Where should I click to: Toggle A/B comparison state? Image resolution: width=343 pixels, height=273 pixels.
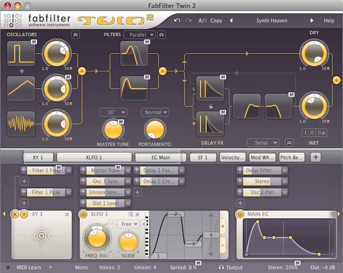[x=202, y=21]
